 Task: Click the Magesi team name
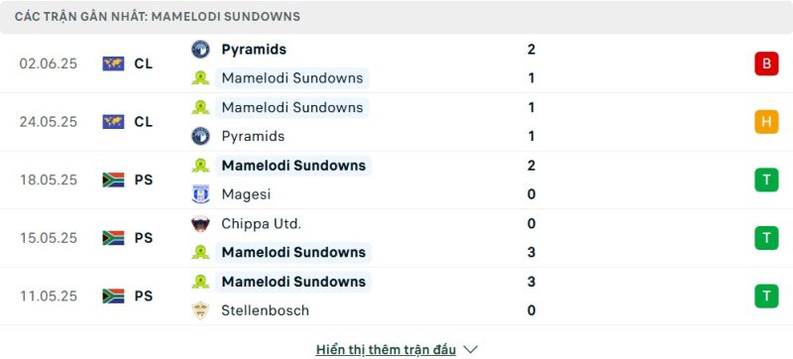click(246, 194)
